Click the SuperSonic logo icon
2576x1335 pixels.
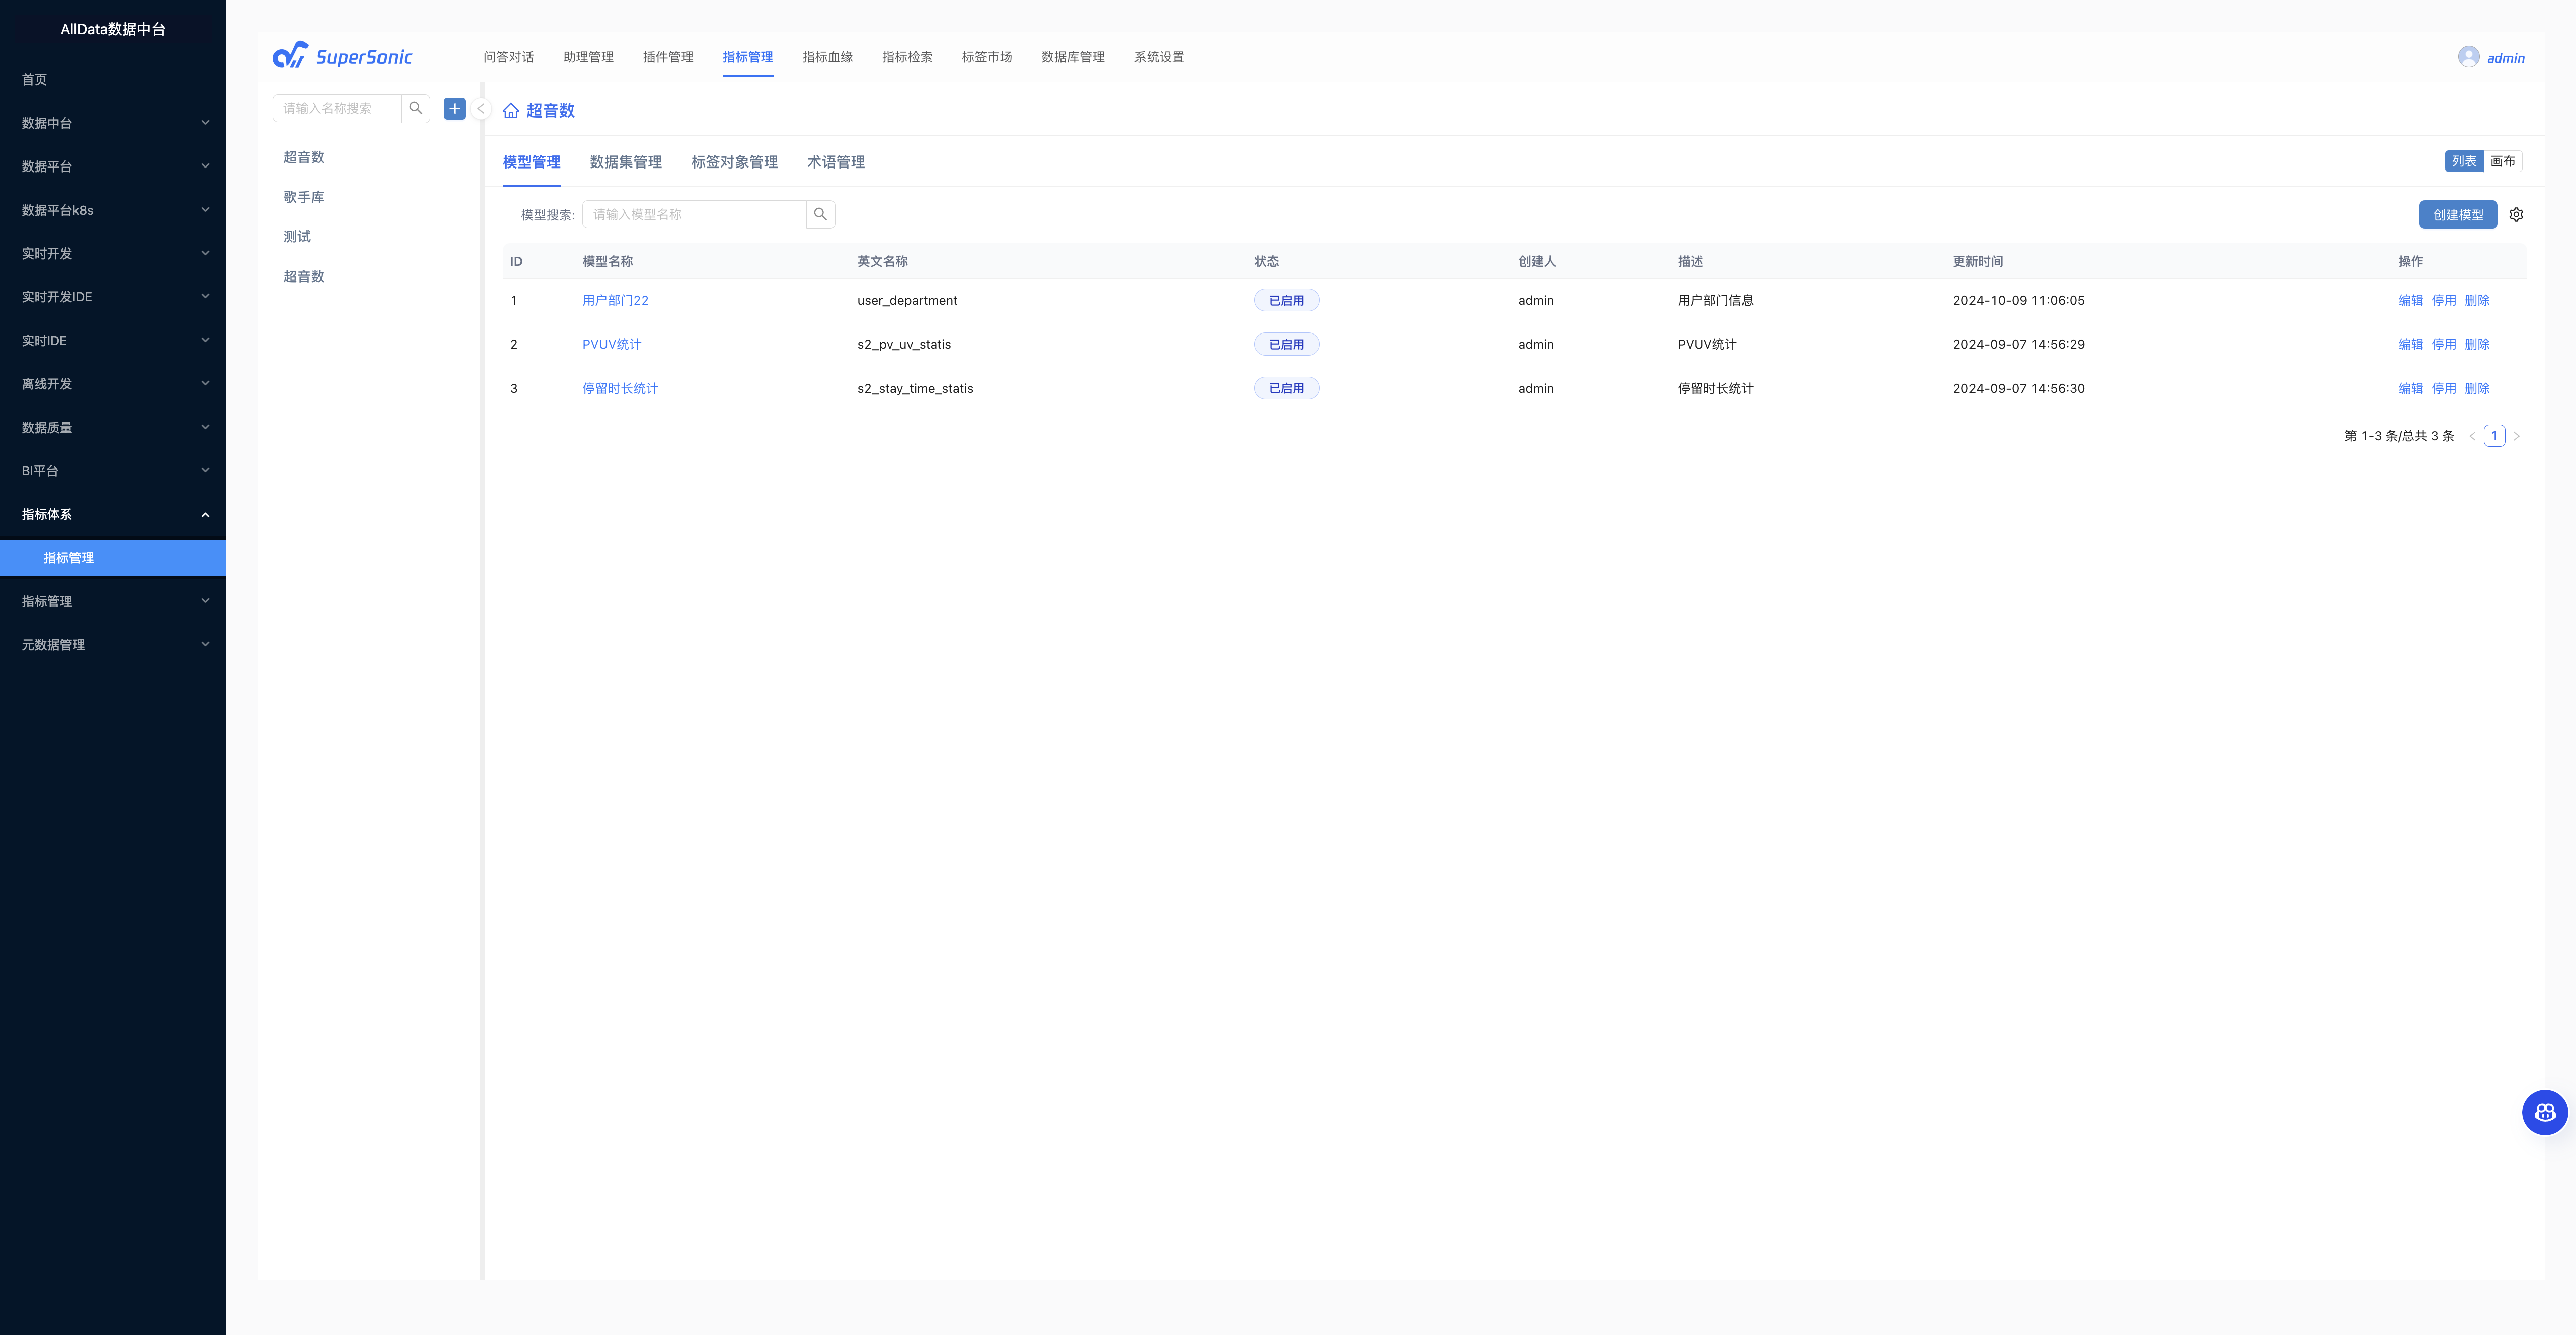tap(290, 55)
